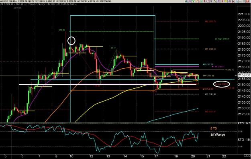The height and width of the screenshot is (159, 251).
Task: Click the circular clock-shaped toolbar icon
Action: click(x=208, y=1)
